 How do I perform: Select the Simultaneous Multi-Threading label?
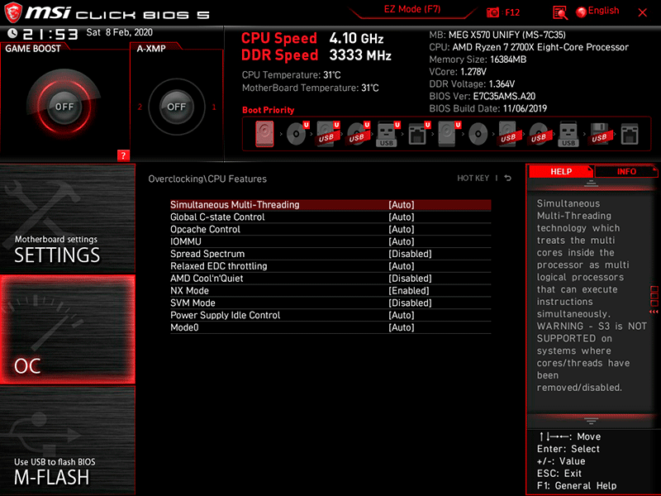(x=235, y=204)
